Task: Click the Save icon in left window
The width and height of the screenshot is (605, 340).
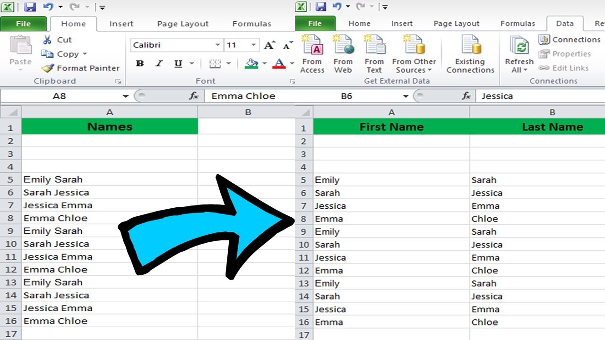Action: click(x=30, y=7)
